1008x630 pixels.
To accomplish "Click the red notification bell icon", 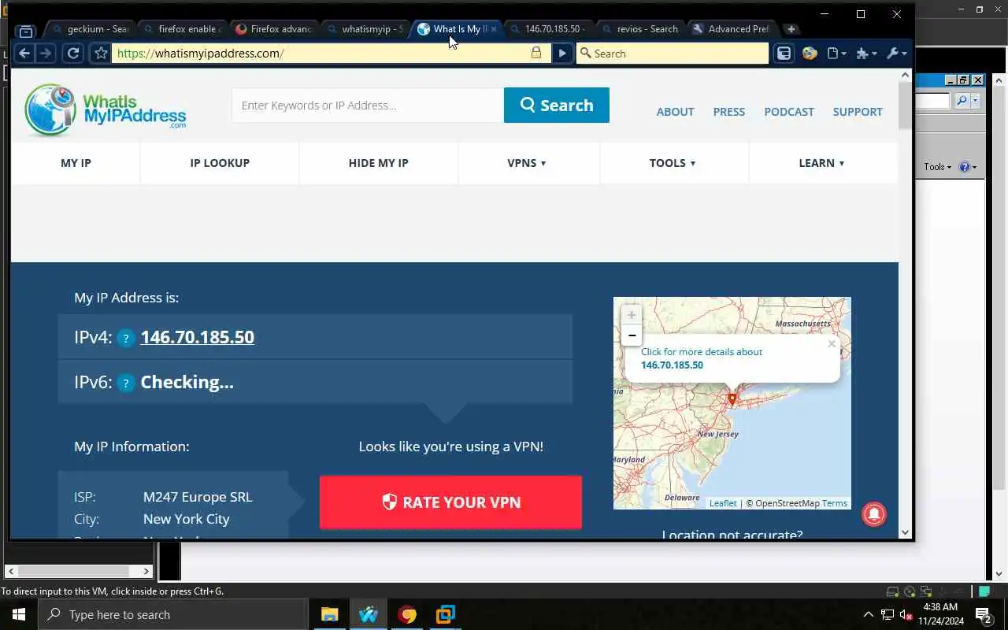I will pyautogui.click(x=874, y=513).
